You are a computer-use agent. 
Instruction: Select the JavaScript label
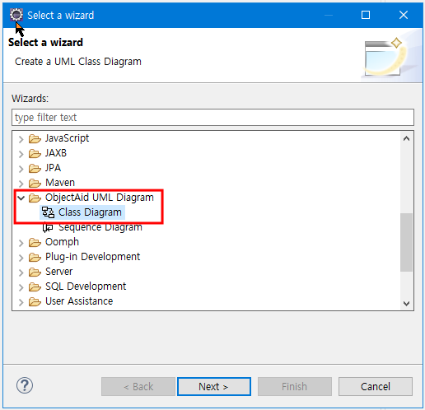67,138
